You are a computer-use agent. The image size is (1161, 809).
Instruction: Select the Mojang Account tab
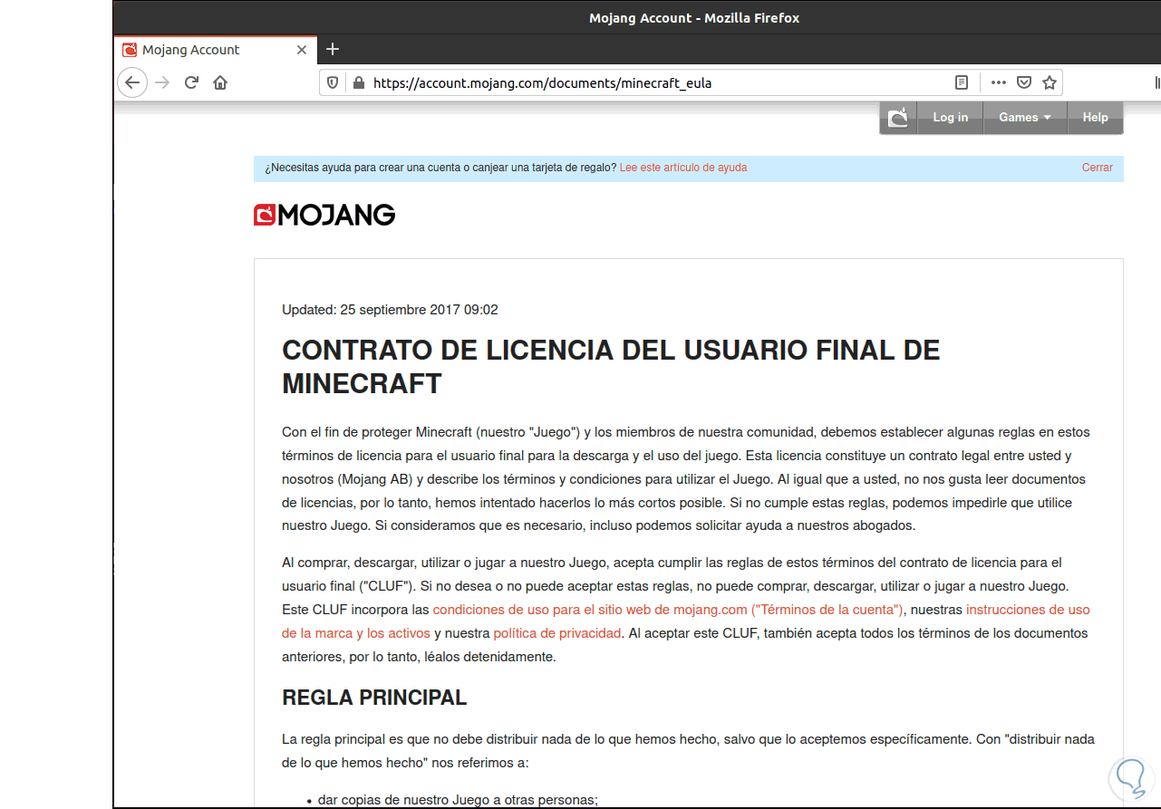click(x=216, y=50)
